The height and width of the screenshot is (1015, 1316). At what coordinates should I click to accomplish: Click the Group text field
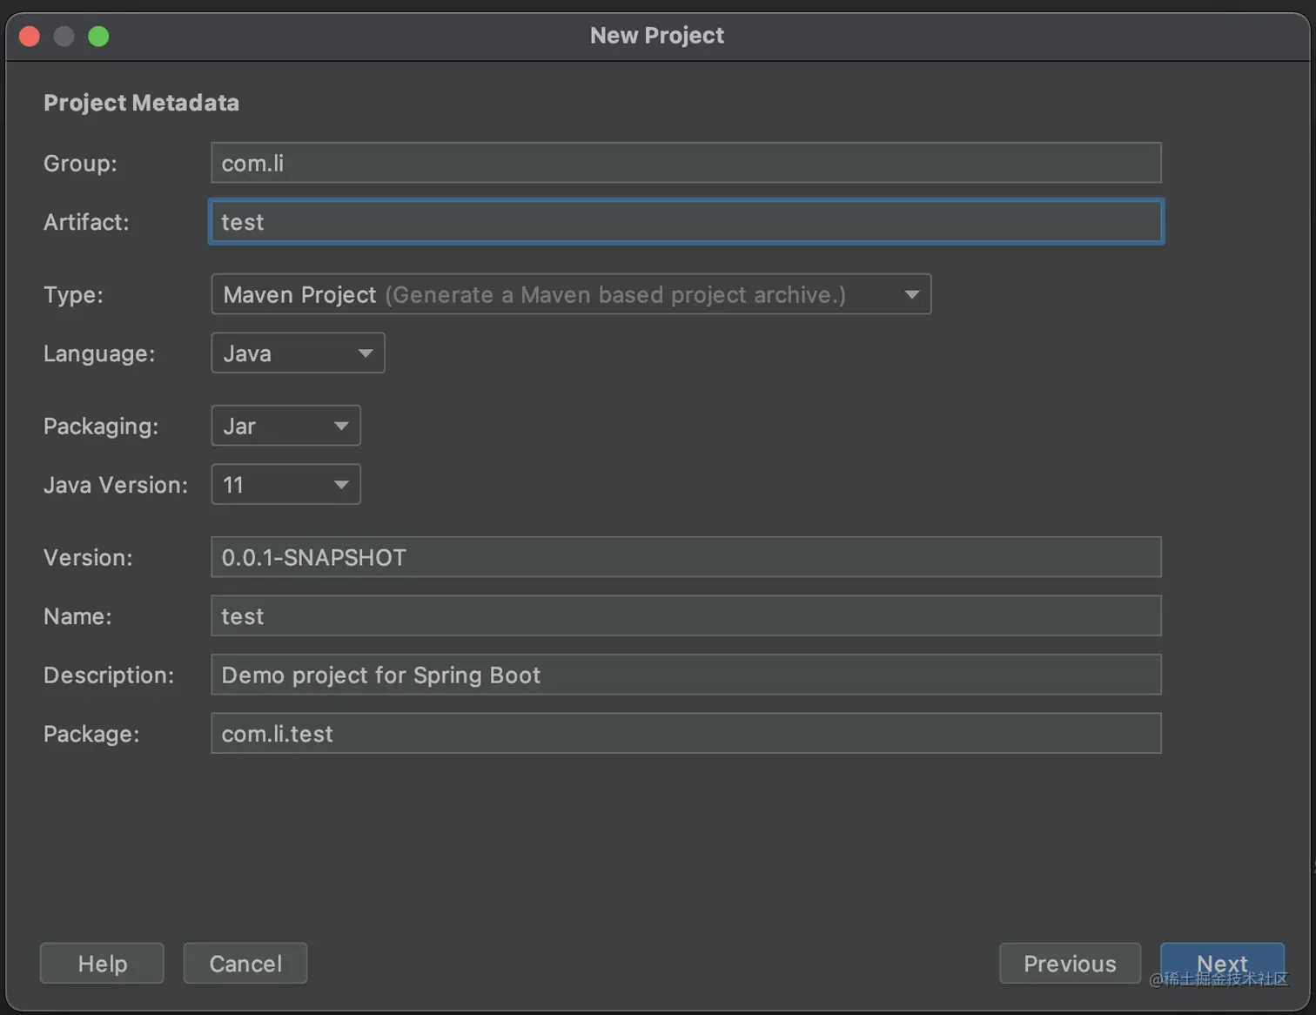click(685, 163)
